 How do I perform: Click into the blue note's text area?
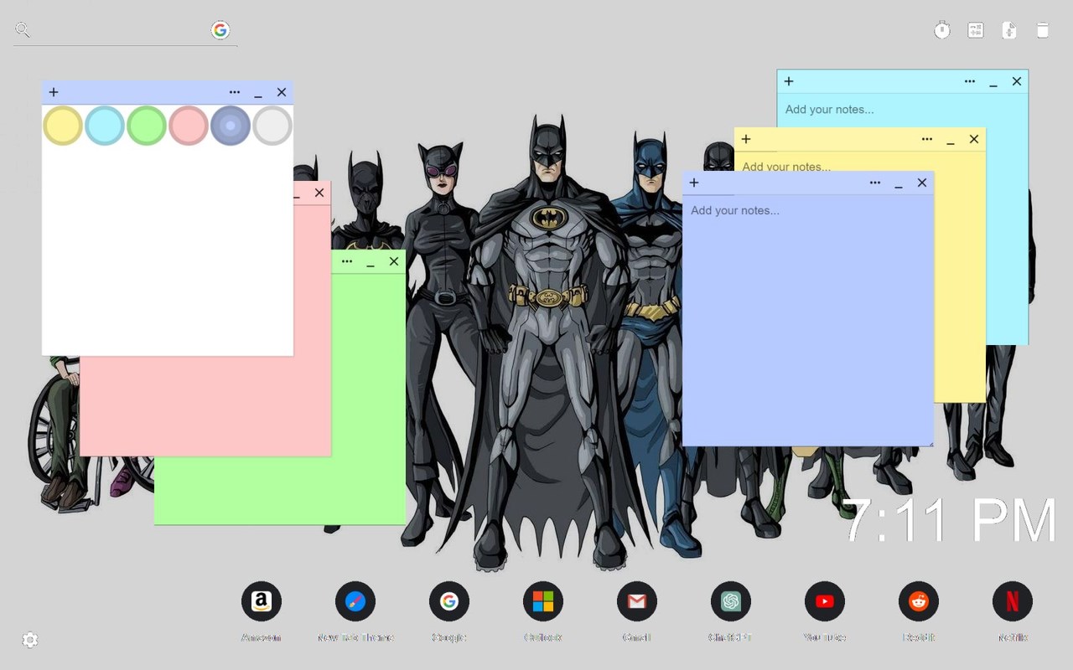[x=808, y=320]
